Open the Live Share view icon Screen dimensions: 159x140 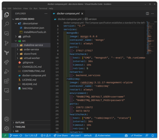pyautogui.click(x=7, y=62)
